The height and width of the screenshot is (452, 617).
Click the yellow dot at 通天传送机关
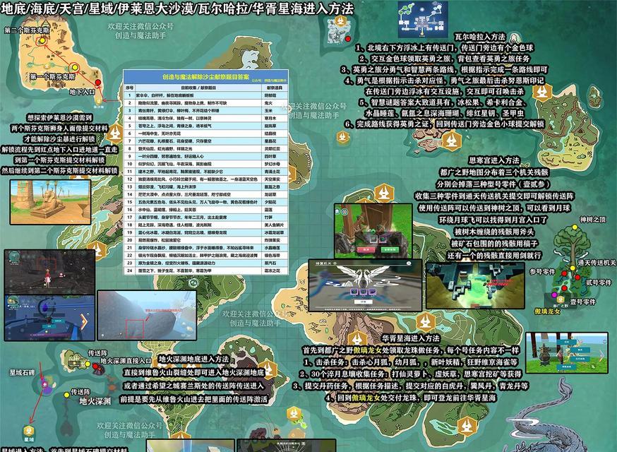(573, 268)
